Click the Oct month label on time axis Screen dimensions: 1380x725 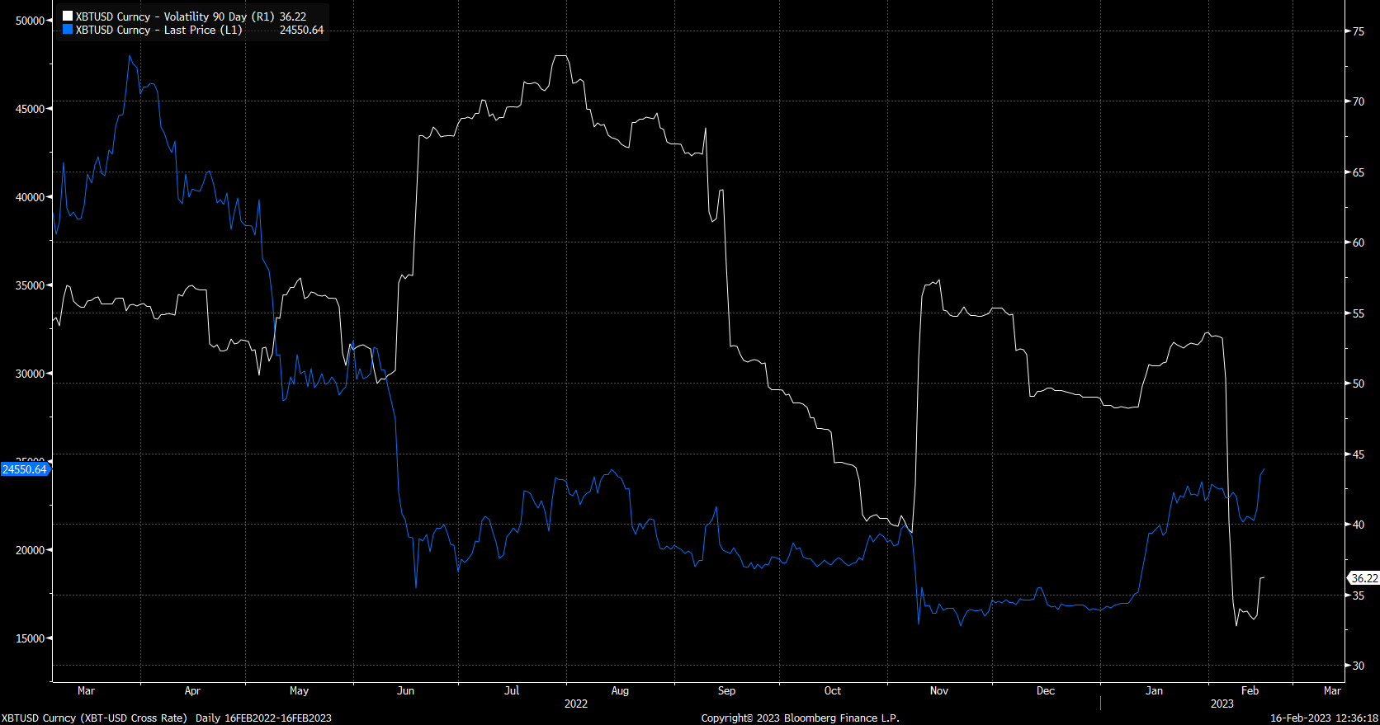tap(833, 691)
